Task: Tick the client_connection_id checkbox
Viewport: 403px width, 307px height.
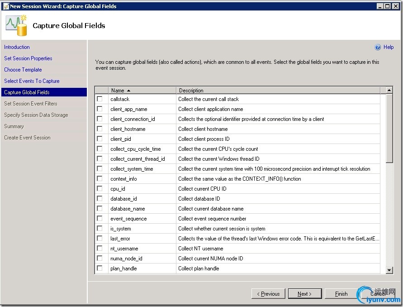Action: pos(100,119)
